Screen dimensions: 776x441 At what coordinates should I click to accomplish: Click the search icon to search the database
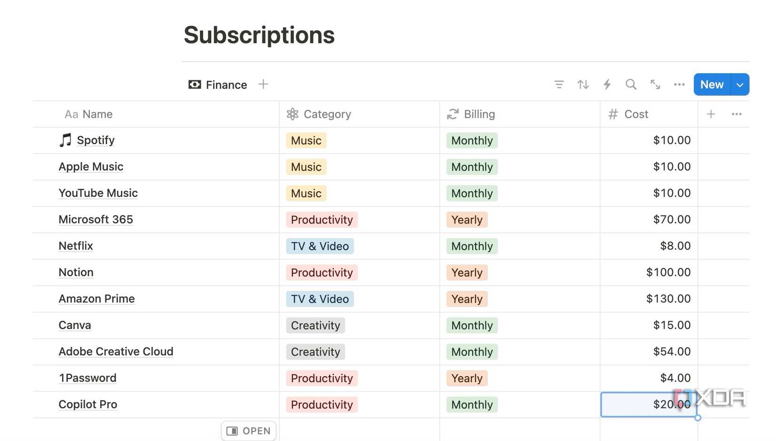tap(631, 85)
